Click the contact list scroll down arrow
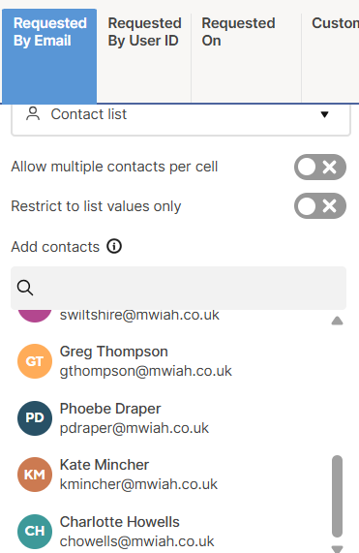The height and width of the screenshot is (553, 359). coord(337,549)
